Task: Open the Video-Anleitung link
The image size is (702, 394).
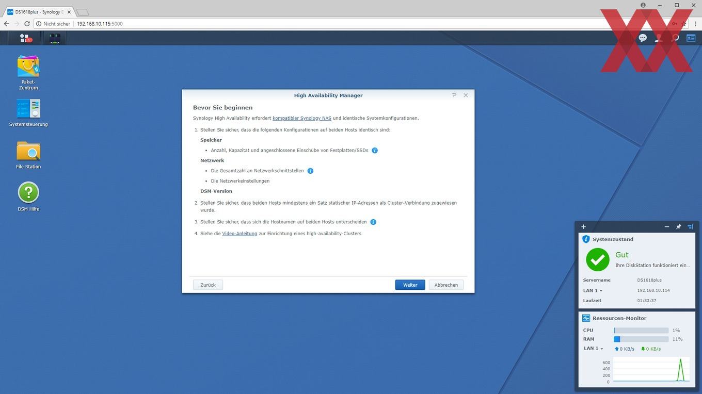Action: tap(240, 234)
